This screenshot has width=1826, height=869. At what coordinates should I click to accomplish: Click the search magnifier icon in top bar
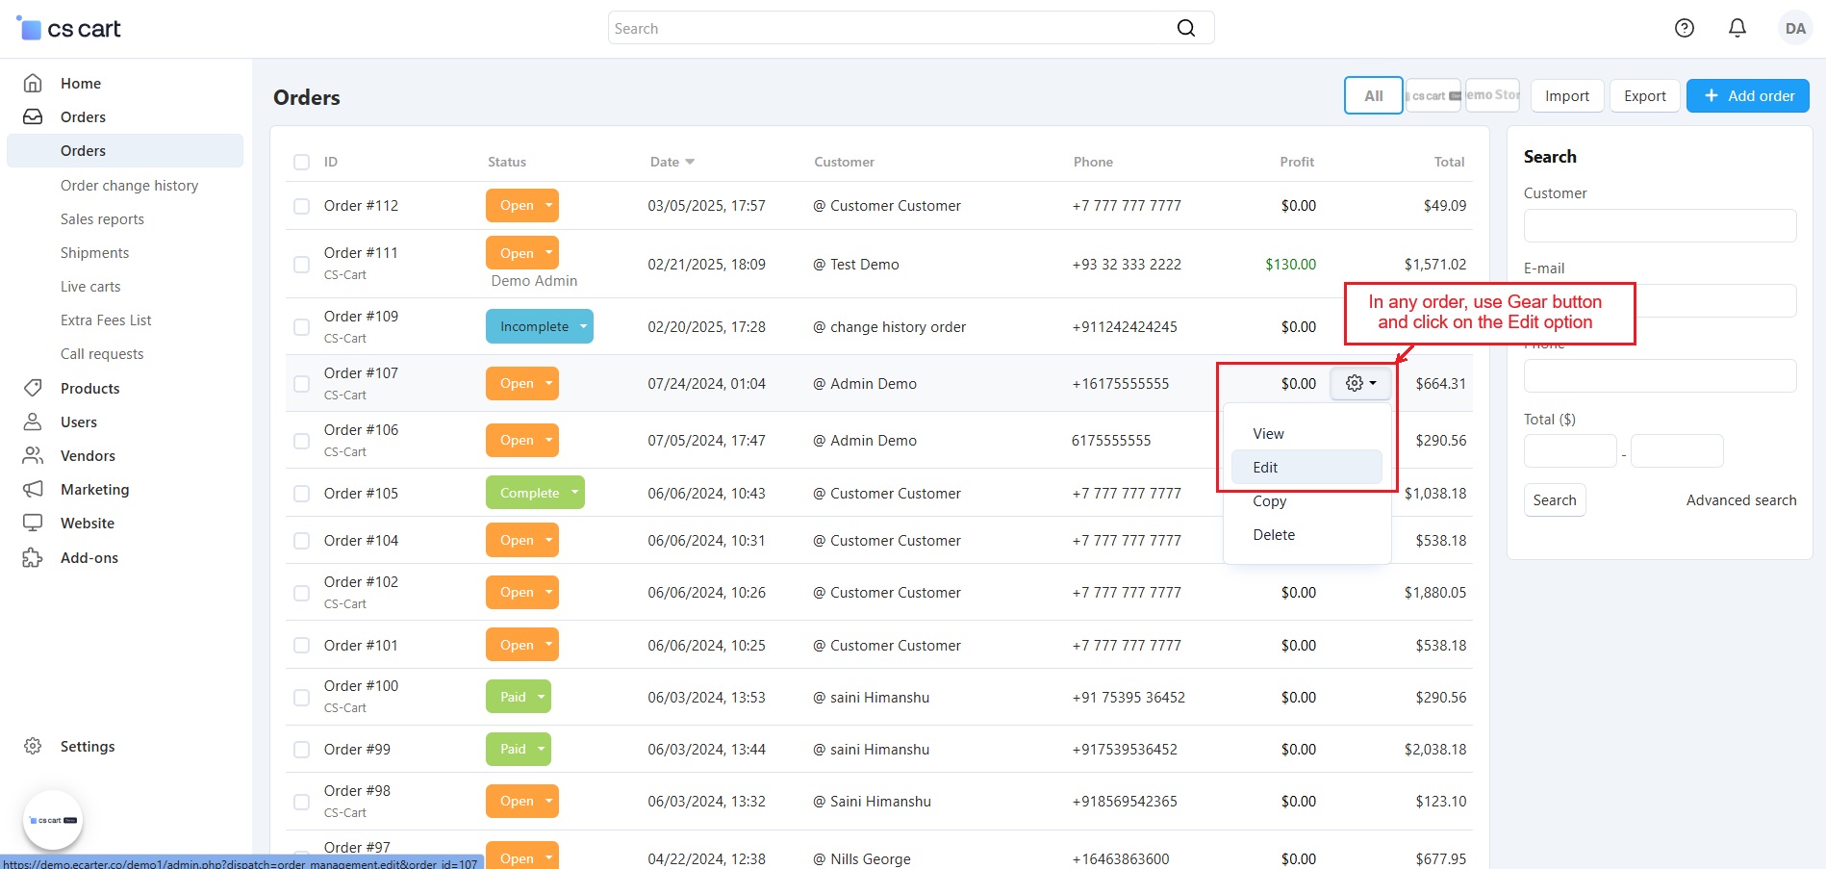[x=1185, y=28]
